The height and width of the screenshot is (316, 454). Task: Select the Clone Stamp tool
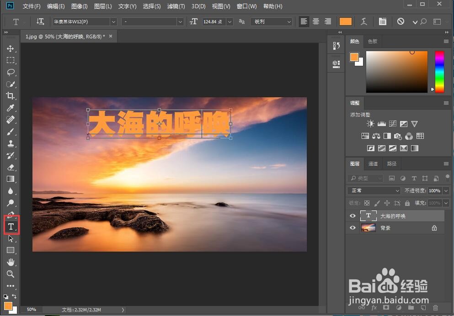[x=11, y=143]
